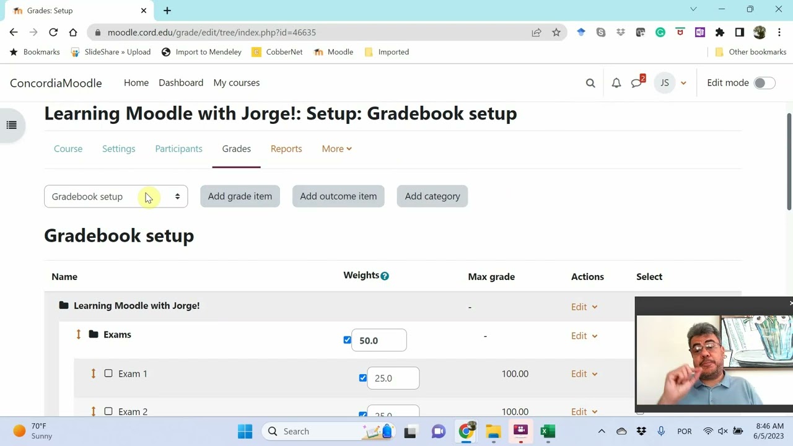The image size is (793, 446).
Task: Click the browser address bar URL
Action: click(212, 32)
